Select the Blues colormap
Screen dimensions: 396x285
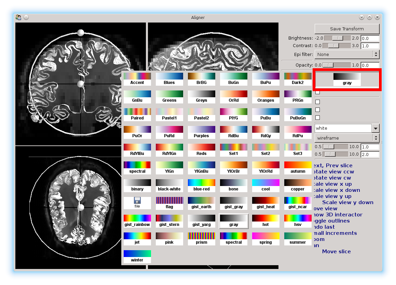point(169,79)
